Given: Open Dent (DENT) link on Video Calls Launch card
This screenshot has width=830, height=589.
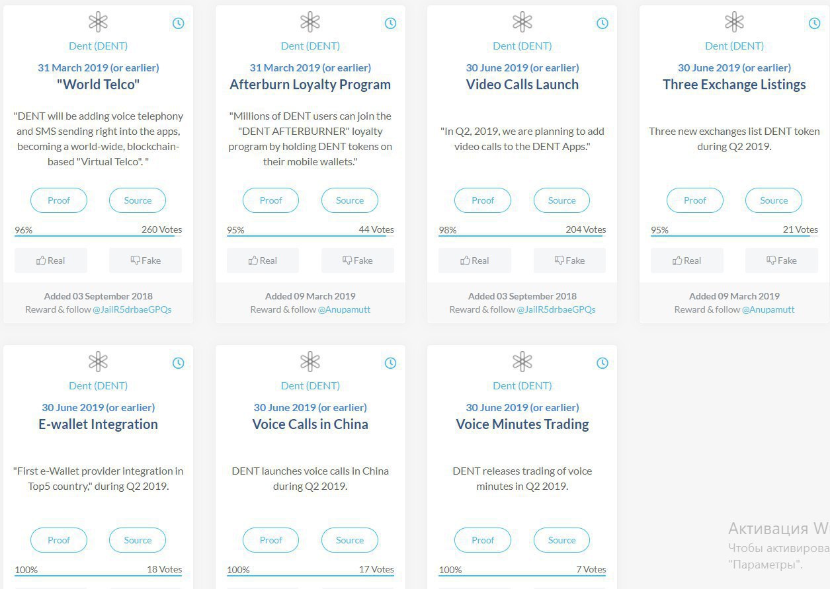Looking at the screenshot, I should 522,46.
